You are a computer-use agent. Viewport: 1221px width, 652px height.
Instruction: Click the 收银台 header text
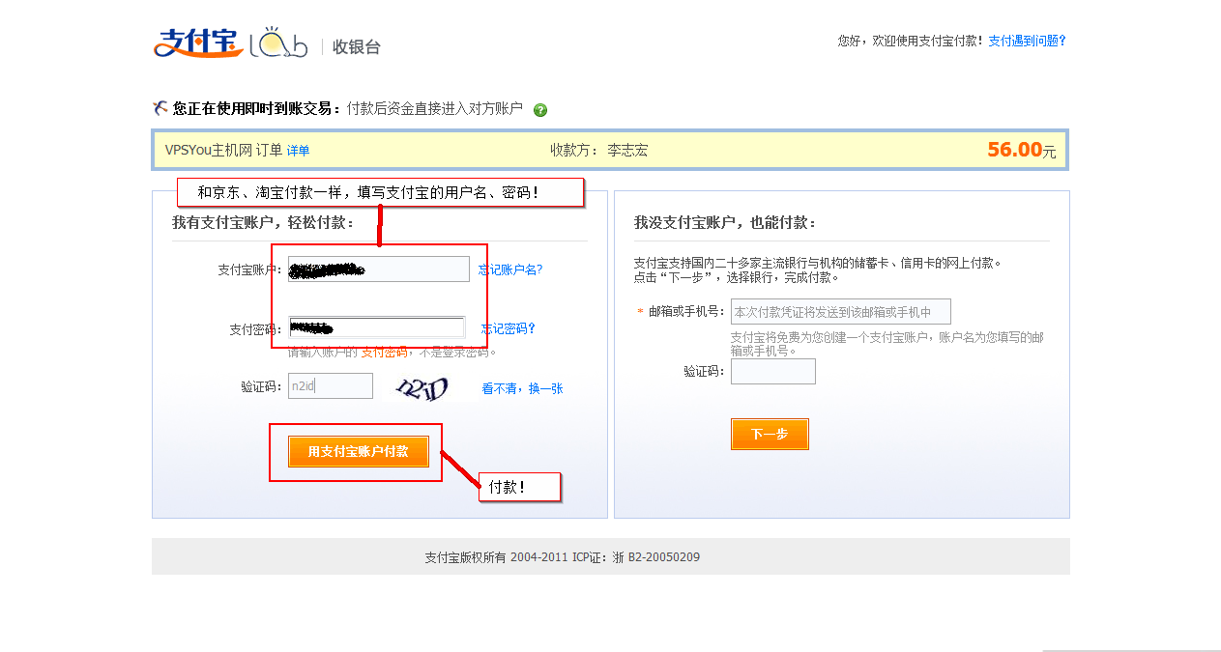click(357, 46)
